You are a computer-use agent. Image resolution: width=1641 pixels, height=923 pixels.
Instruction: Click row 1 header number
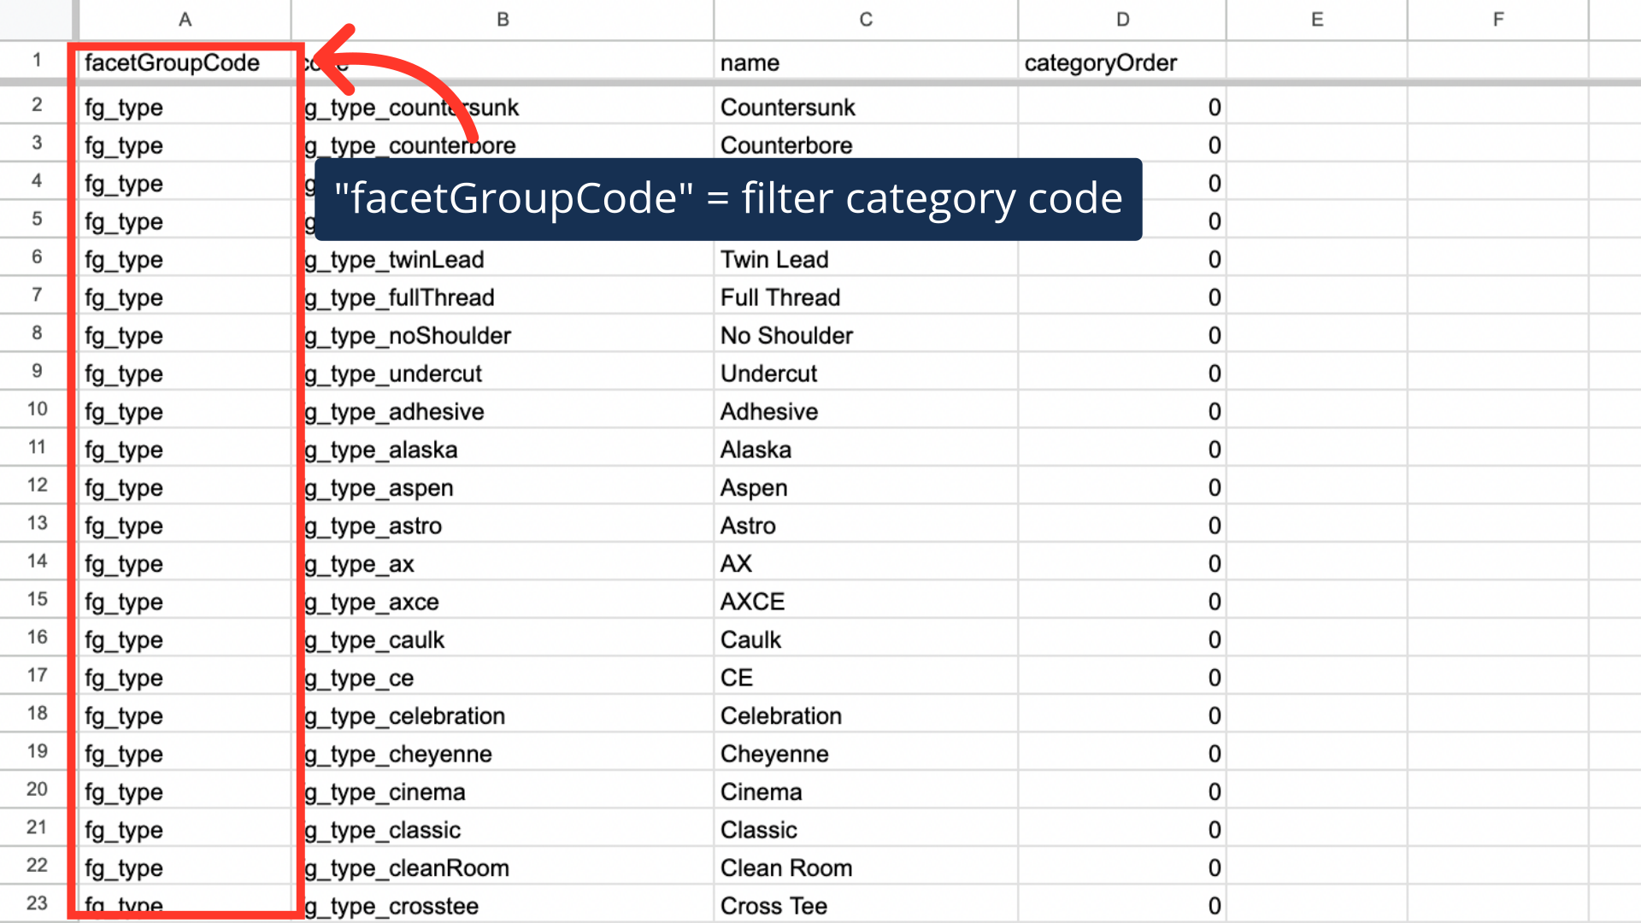pyautogui.click(x=37, y=61)
